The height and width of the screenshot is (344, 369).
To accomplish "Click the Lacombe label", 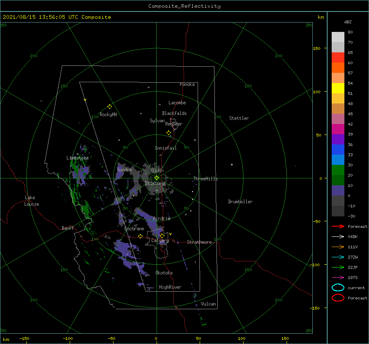I will pos(177,103).
